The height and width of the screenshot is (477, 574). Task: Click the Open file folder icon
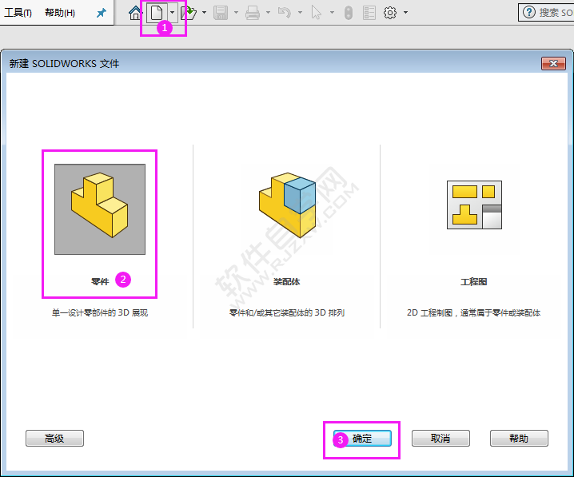tap(189, 13)
